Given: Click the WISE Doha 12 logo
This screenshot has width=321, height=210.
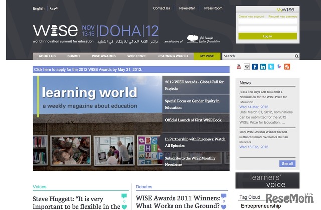Looking at the screenshot, I should click(x=96, y=31).
